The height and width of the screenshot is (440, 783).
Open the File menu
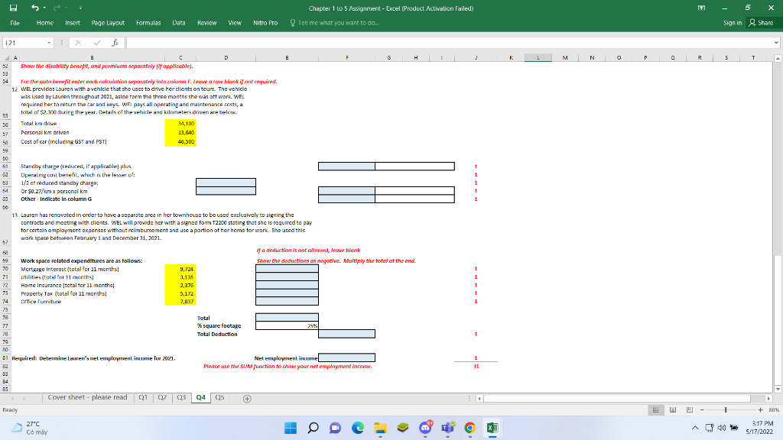pos(15,23)
